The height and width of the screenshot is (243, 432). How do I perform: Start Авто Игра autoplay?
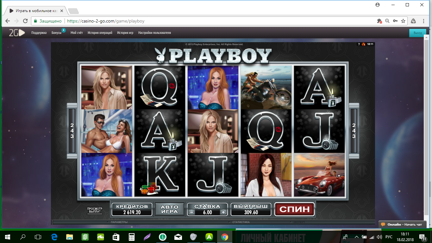(x=170, y=209)
